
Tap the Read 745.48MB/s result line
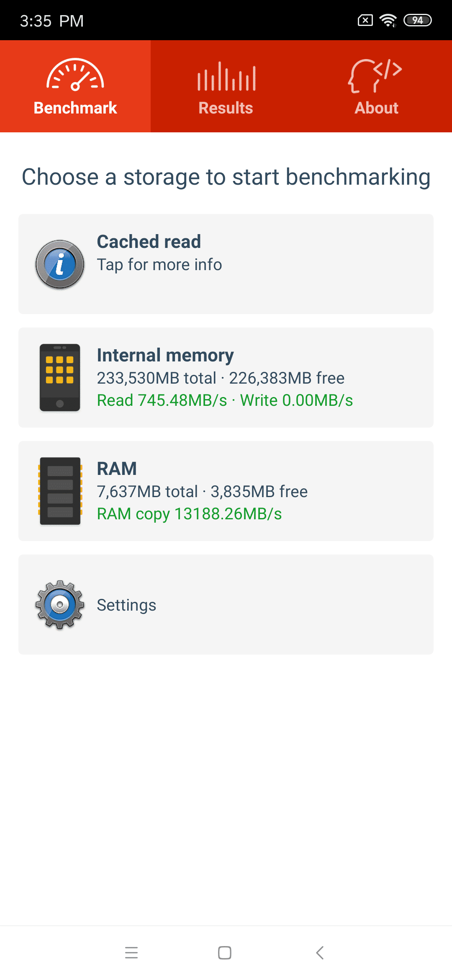click(x=225, y=400)
